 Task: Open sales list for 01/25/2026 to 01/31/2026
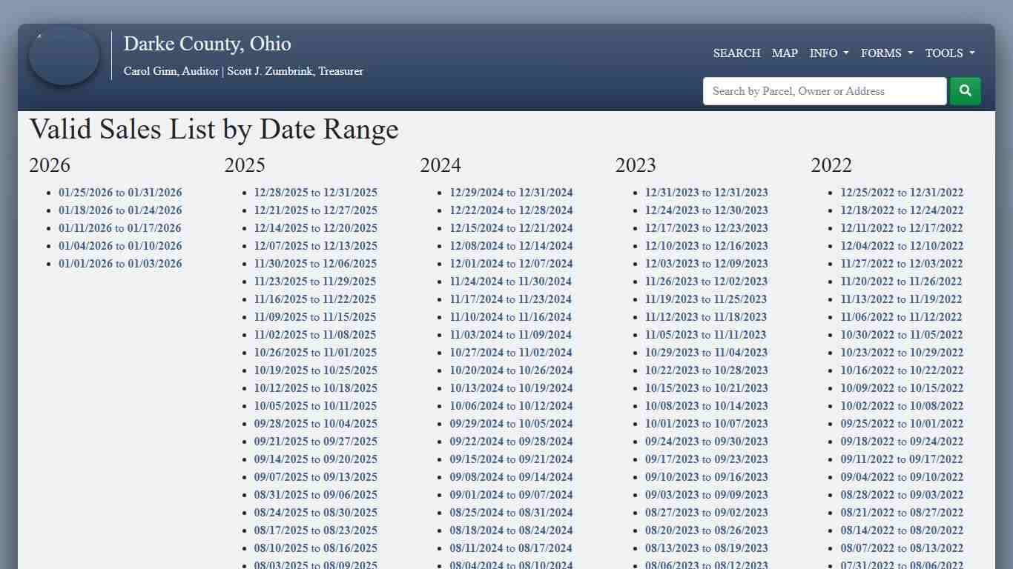click(x=120, y=192)
